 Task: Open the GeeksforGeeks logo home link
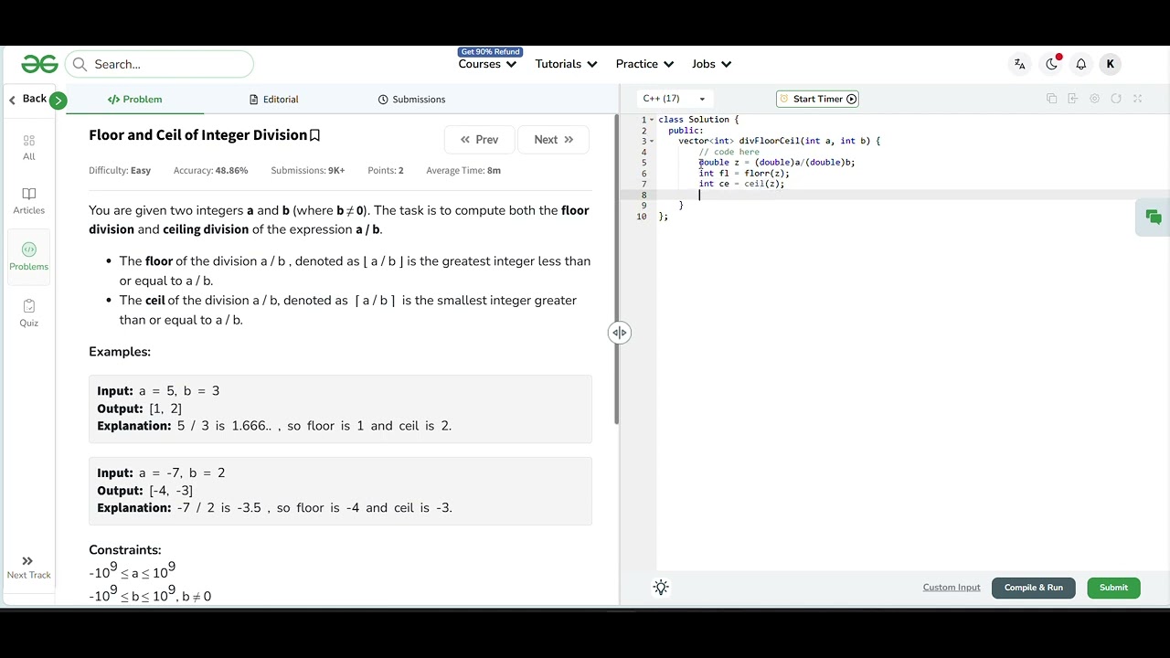40,64
